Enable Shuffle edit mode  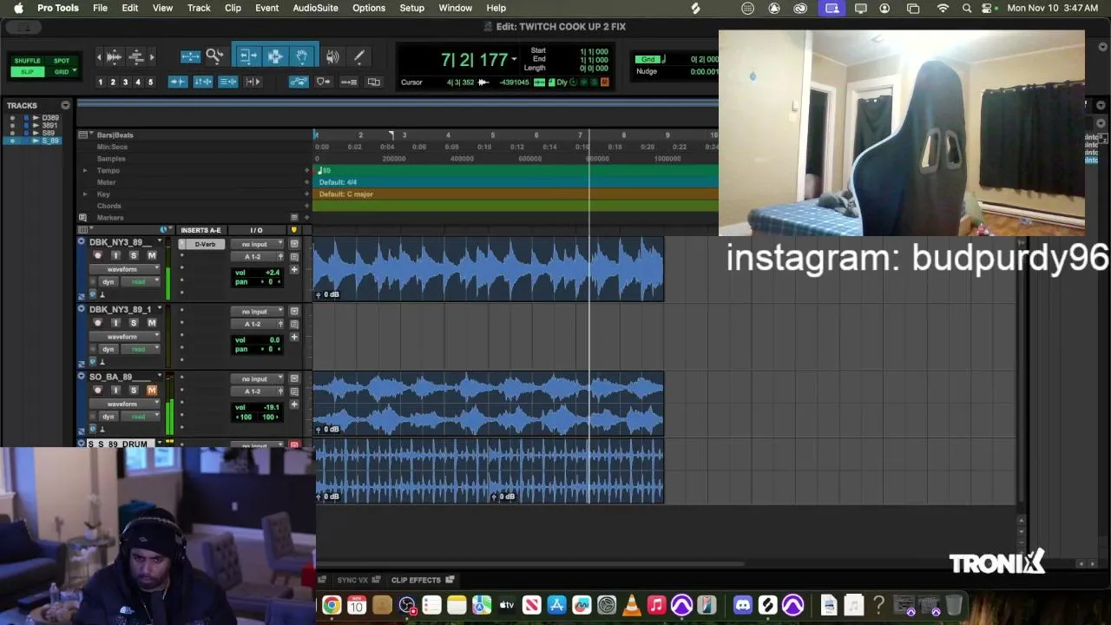(x=28, y=61)
